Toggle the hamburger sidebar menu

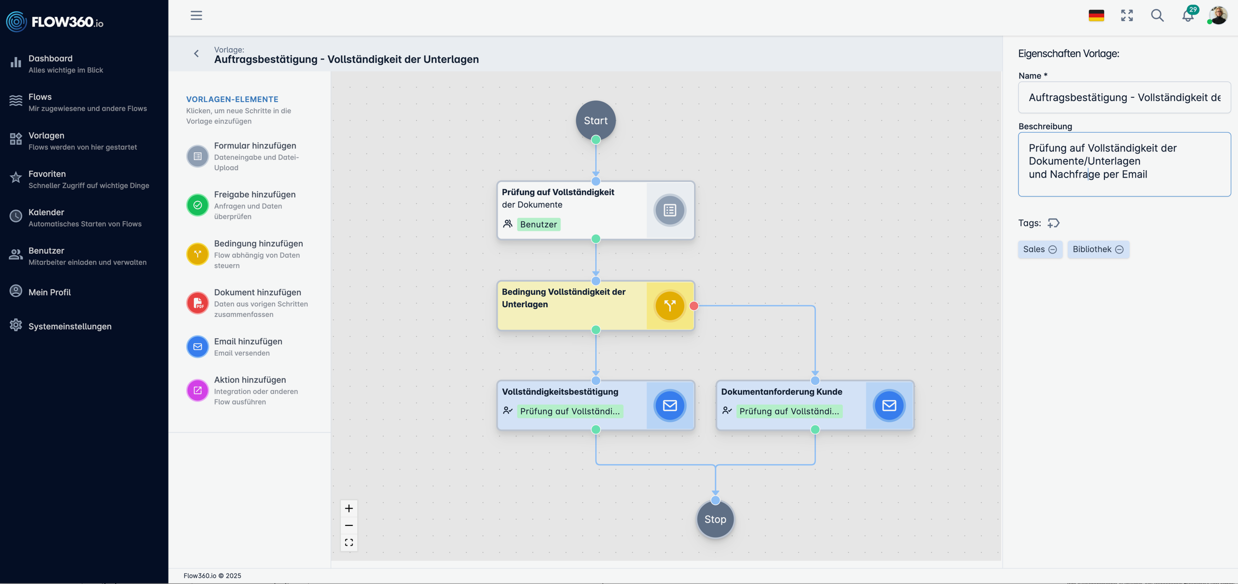(x=196, y=15)
